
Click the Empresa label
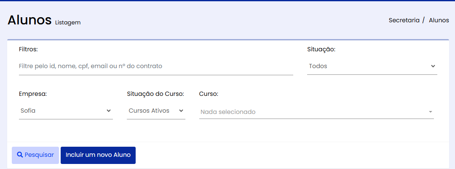click(33, 94)
